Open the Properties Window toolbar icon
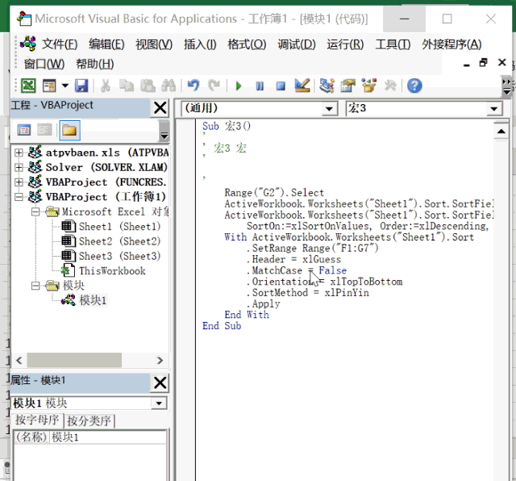This screenshot has height=481, width=516. point(347,86)
